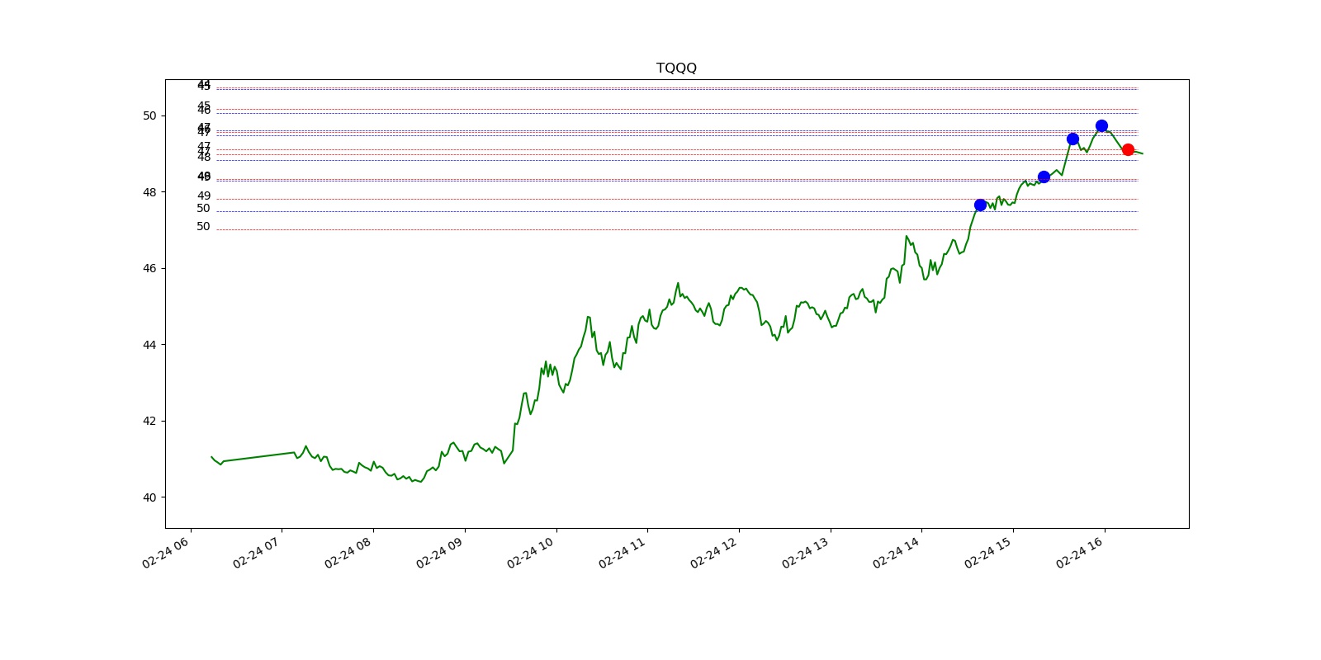Viewport: 1321px width, 660px height.
Task: Click the y-axis tick label 42
Action: [149, 421]
